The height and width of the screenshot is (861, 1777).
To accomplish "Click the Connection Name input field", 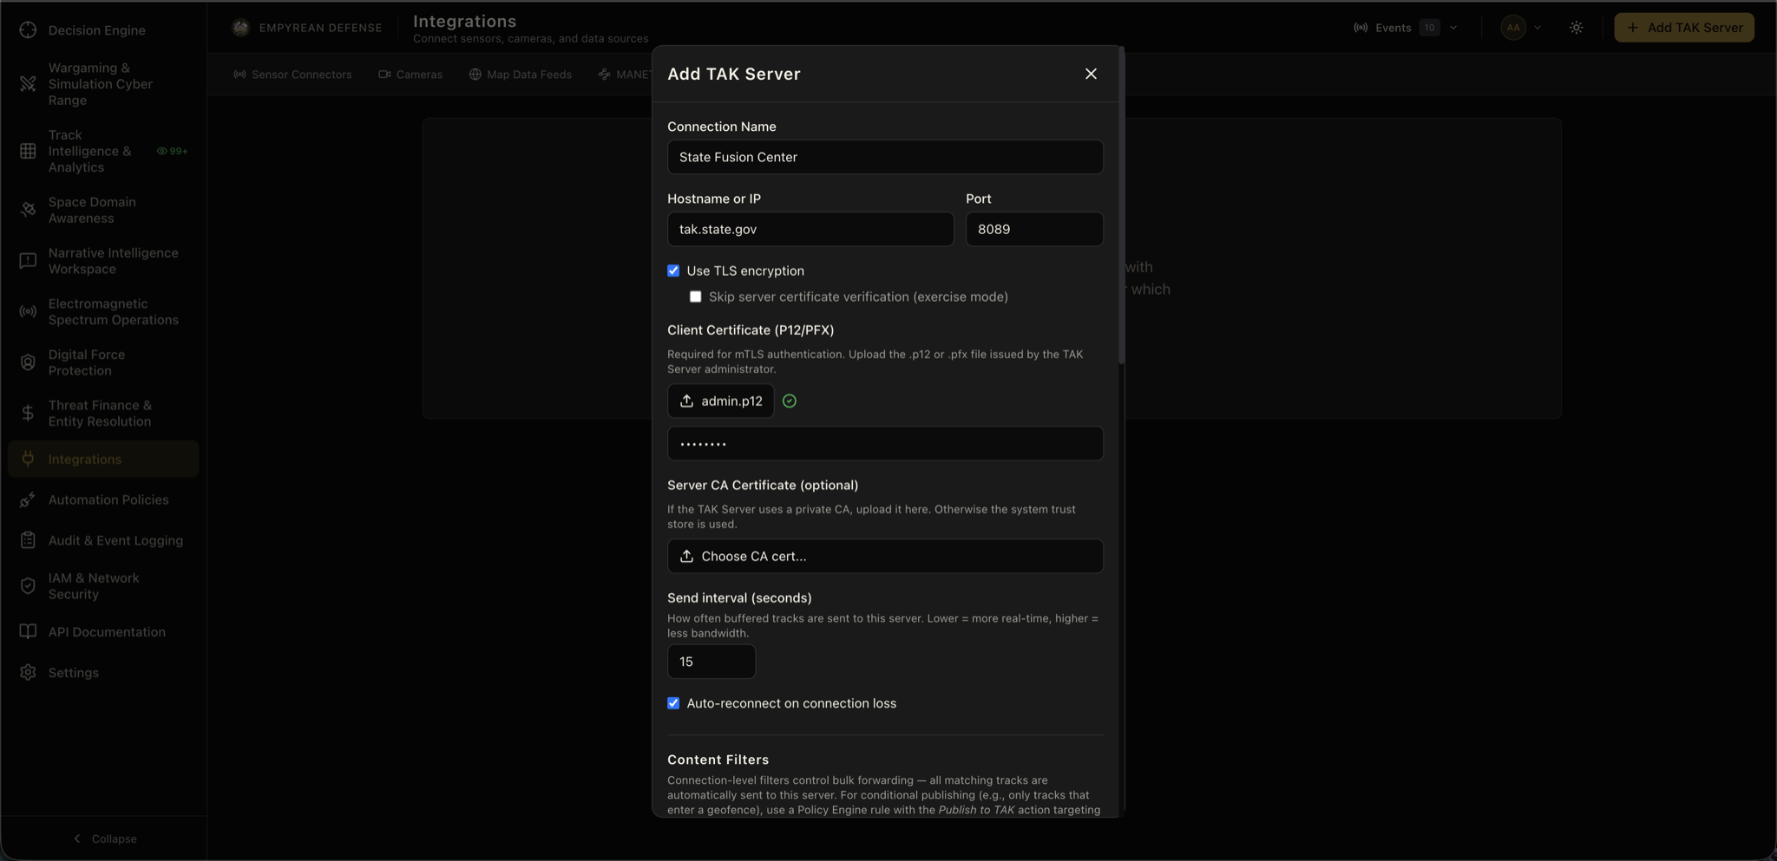I will (x=885, y=158).
